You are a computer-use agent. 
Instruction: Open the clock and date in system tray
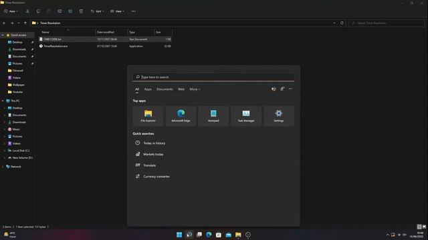coord(417,235)
